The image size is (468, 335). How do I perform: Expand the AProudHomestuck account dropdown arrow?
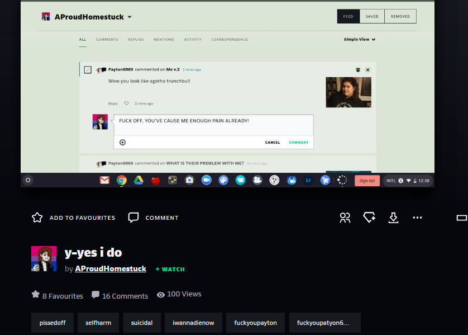pos(130,17)
